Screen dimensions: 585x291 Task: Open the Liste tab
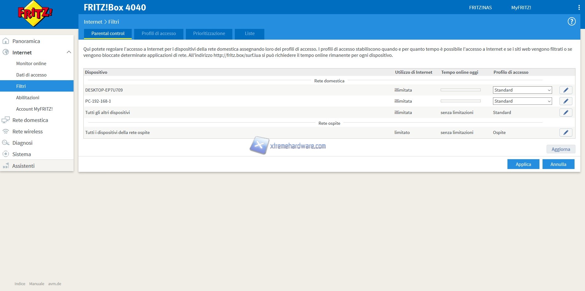(x=250, y=33)
